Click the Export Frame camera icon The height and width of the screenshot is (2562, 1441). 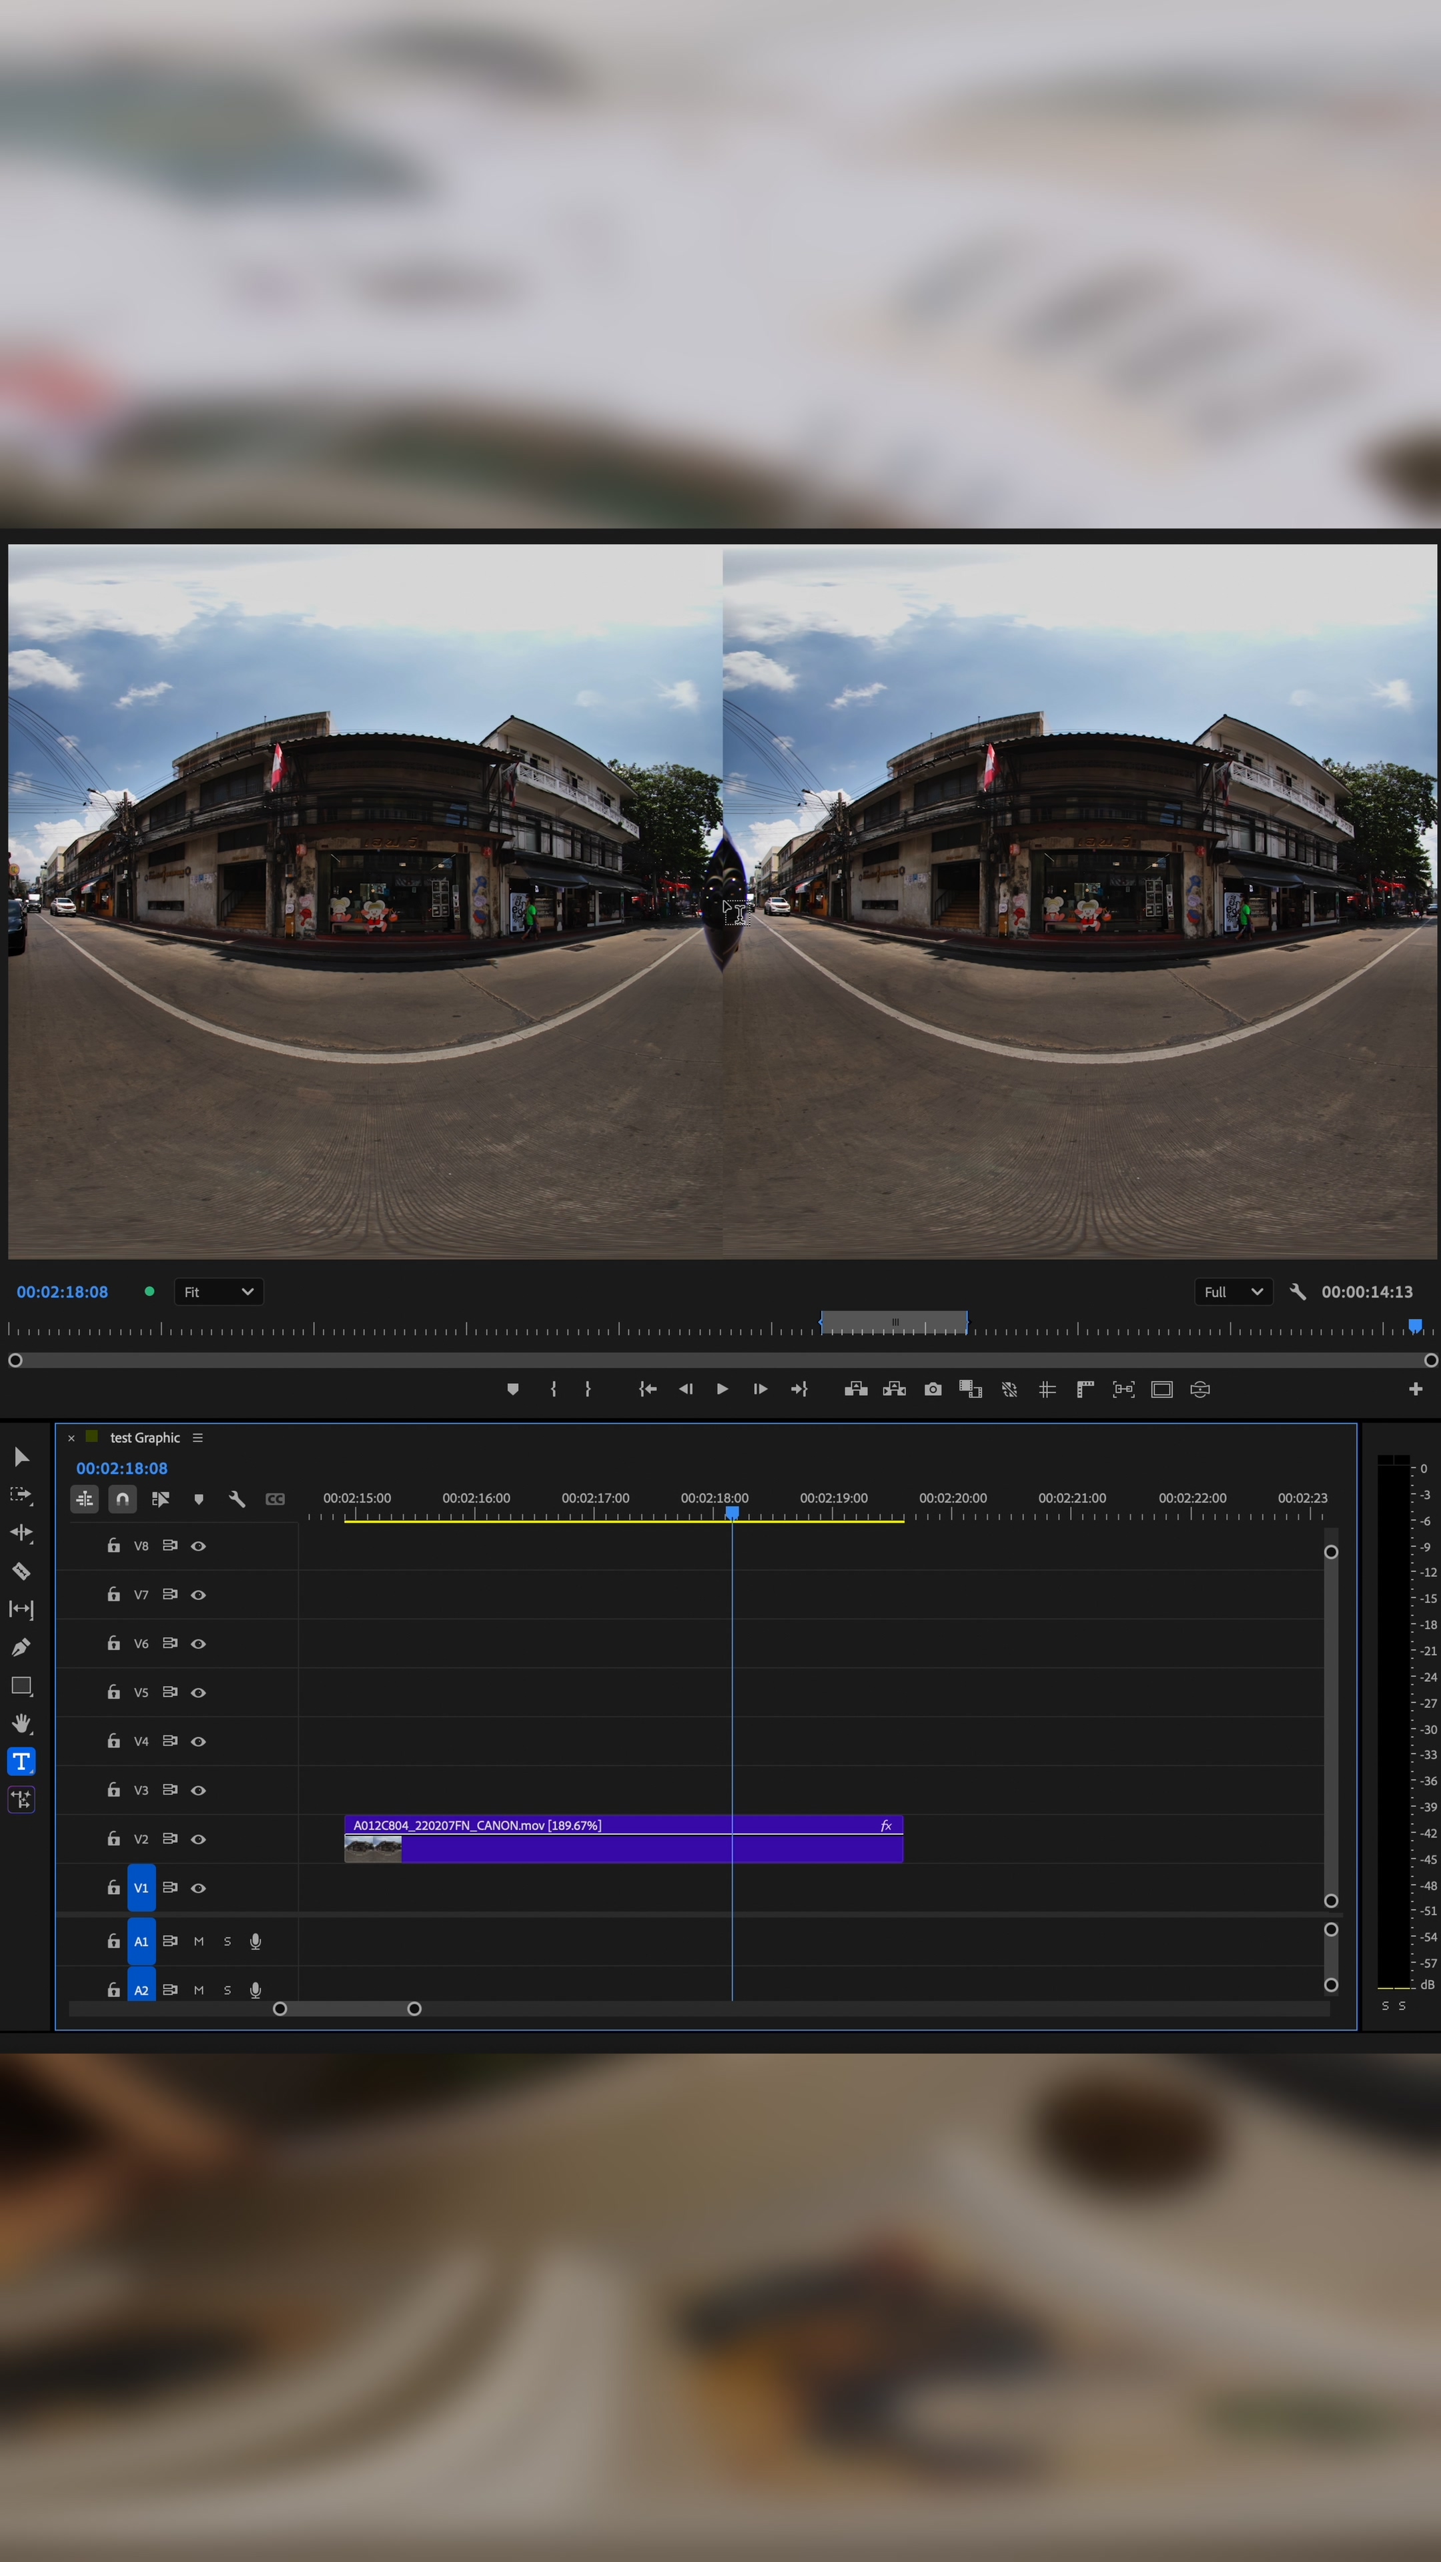(x=932, y=1389)
